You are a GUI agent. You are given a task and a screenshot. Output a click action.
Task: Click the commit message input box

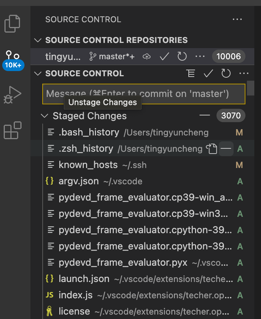tap(144, 94)
